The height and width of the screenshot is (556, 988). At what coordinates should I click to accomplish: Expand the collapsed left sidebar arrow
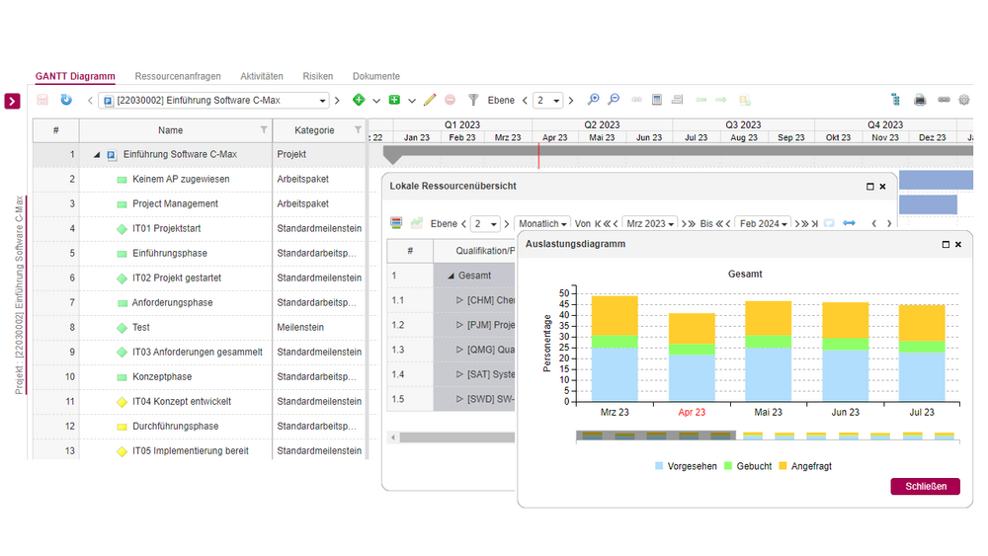12,101
